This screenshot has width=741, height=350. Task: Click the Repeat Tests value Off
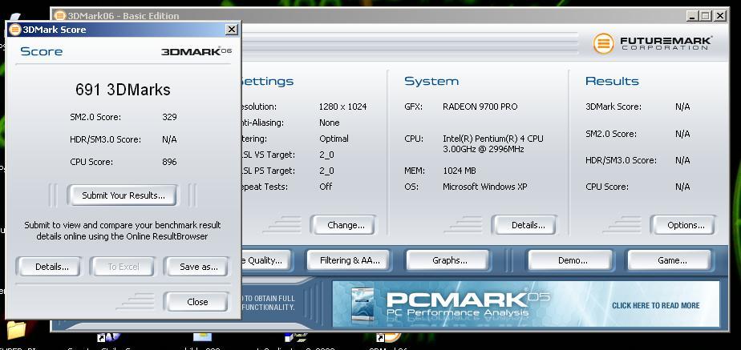coord(326,187)
